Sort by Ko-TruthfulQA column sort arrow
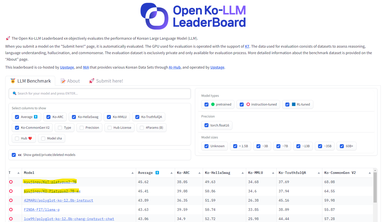Image resolution: width=384 pixels, height=222 pixels. pyautogui.click(x=319, y=173)
